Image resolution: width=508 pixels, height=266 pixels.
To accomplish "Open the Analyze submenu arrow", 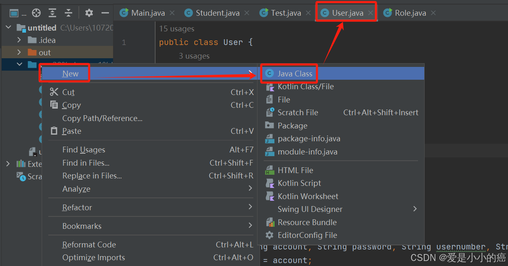I will tap(250, 188).
